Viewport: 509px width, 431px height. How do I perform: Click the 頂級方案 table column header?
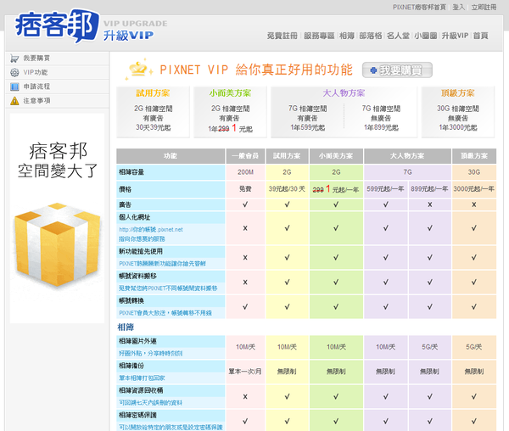[x=474, y=156]
